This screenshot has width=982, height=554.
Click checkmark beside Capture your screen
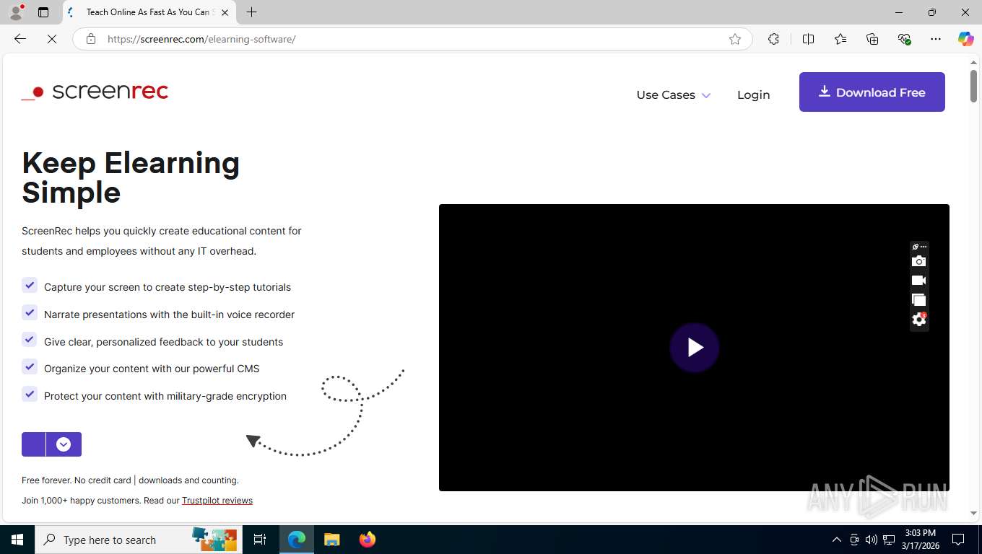pos(30,286)
